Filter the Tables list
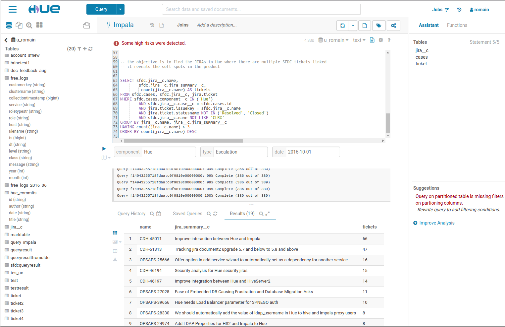The height and width of the screenshot is (327, 505). (79, 49)
